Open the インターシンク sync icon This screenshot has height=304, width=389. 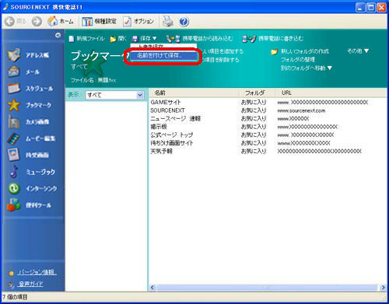click(x=14, y=188)
